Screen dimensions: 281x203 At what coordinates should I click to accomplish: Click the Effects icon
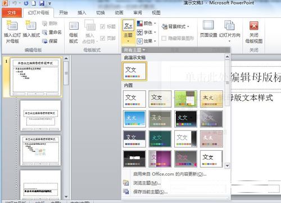click(140, 41)
